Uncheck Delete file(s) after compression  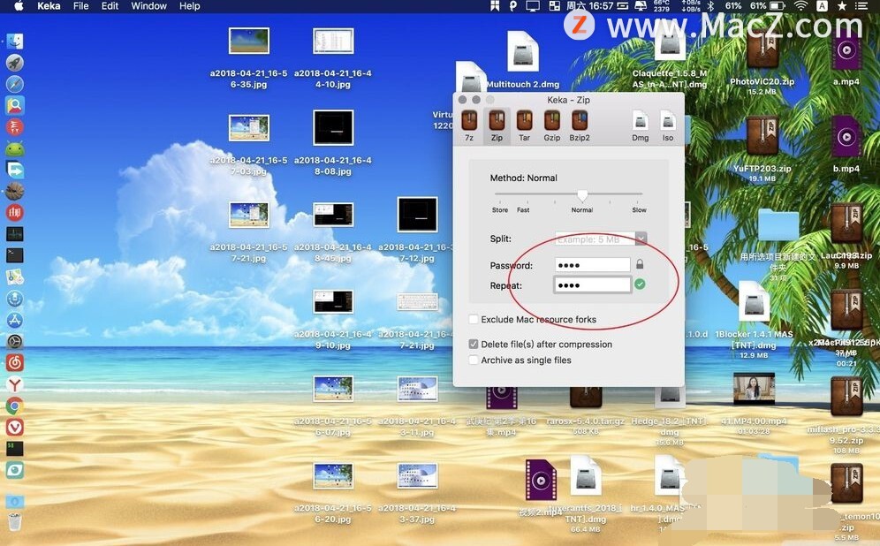(474, 344)
